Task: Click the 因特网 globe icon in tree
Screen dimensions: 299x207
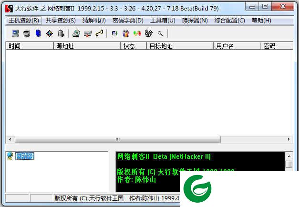Action: click(x=10, y=156)
